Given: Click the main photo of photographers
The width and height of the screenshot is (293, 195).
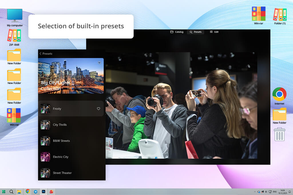Looking at the screenshot, I should pos(181,105).
